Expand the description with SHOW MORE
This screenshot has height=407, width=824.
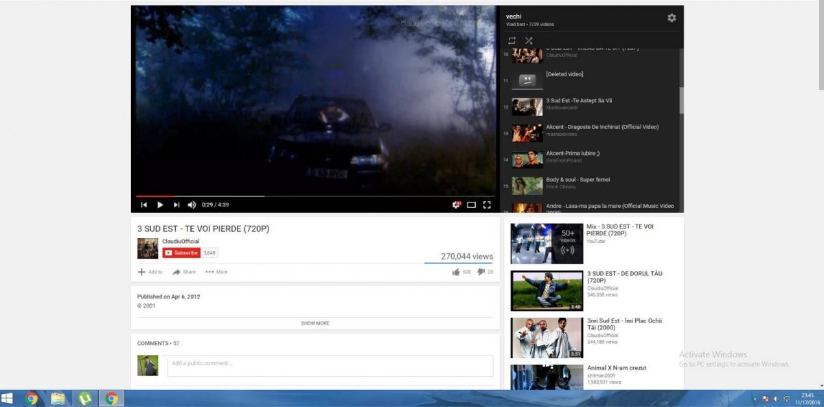click(x=315, y=323)
